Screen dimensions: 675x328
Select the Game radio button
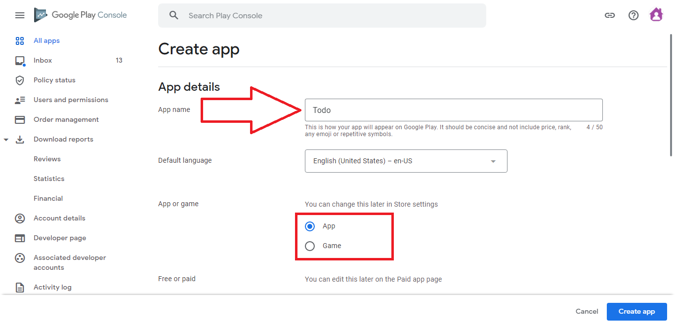pos(310,246)
